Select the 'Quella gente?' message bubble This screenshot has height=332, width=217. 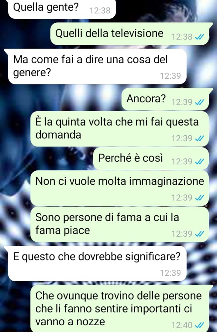62,9
